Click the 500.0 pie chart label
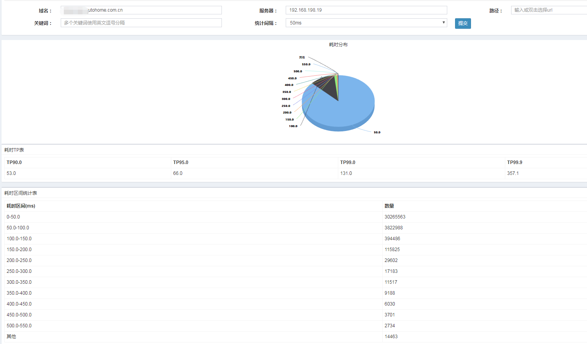Screen dimensions: 587x344 pos(298,72)
